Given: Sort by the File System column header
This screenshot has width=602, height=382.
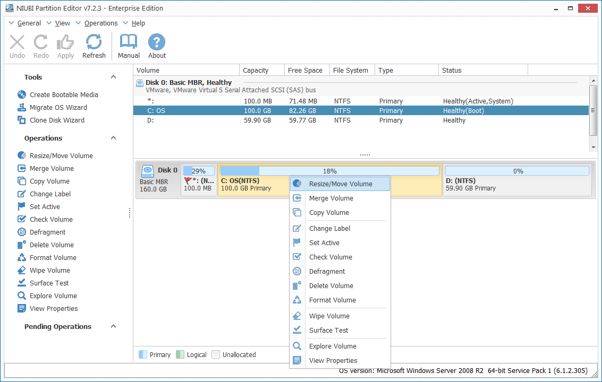Looking at the screenshot, I should 352,70.
